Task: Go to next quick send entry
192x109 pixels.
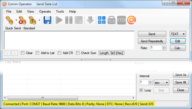Action: [15, 53]
